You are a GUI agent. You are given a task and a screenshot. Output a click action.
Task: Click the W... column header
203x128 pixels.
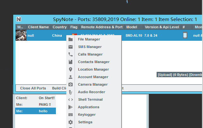point(21,27)
